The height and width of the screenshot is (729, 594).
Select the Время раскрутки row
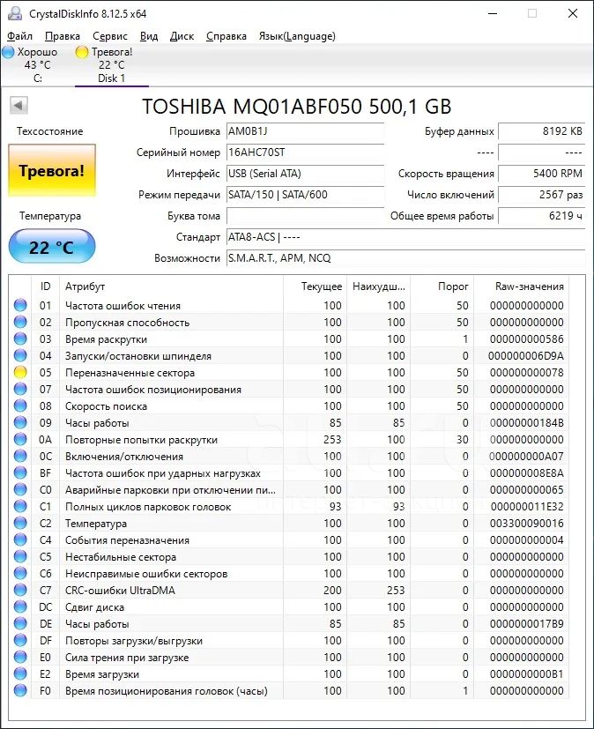(289, 338)
